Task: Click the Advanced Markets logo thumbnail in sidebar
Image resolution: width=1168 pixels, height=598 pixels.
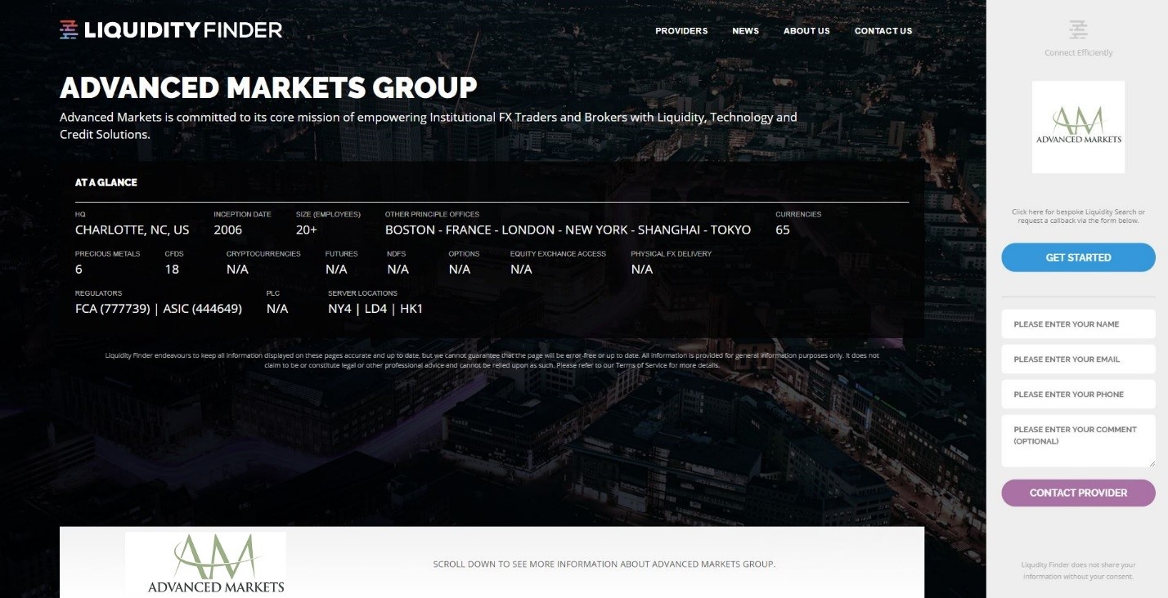Action: (1078, 127)
